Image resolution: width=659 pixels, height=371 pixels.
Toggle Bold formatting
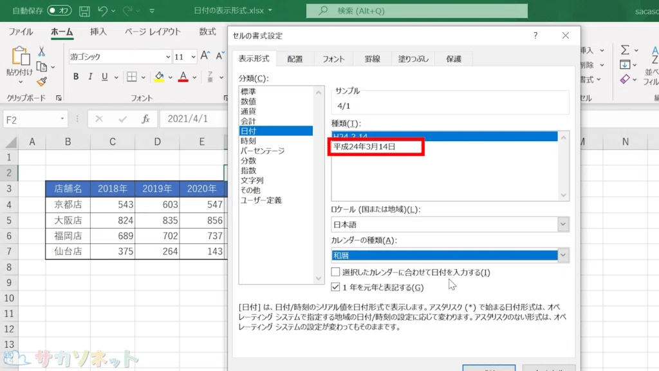tap(76, 77)
